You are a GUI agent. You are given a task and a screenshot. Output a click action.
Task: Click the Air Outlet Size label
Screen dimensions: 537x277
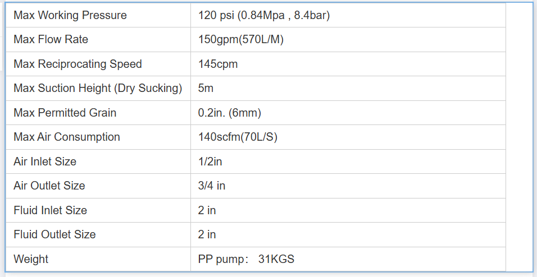click(49, 186)
